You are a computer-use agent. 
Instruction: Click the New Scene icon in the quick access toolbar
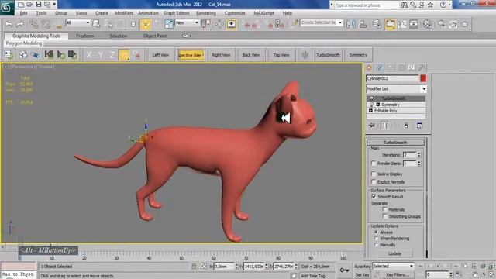click(x=21, y=5)
